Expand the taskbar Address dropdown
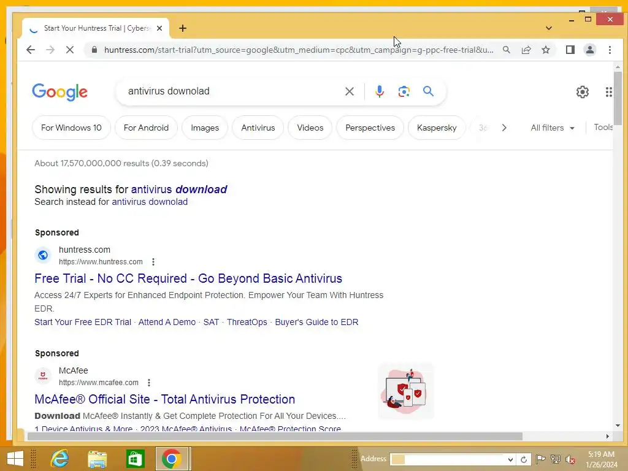The image size is (628, 471). click(x=510, y=459)
